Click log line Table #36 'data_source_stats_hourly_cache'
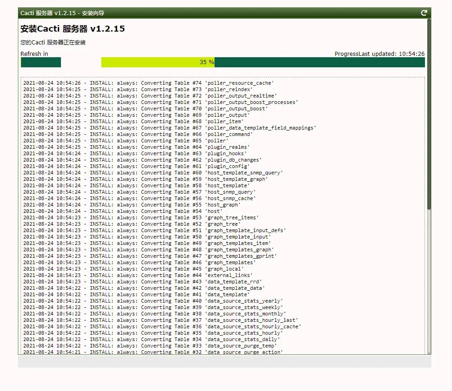 pyautogui.click(x=162, y=326)
